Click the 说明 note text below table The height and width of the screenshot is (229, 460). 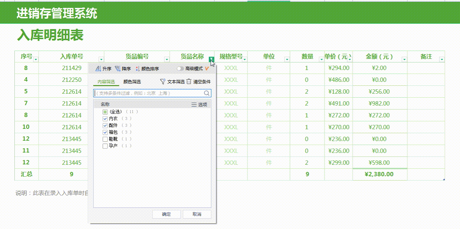click(x=52, y=193)
